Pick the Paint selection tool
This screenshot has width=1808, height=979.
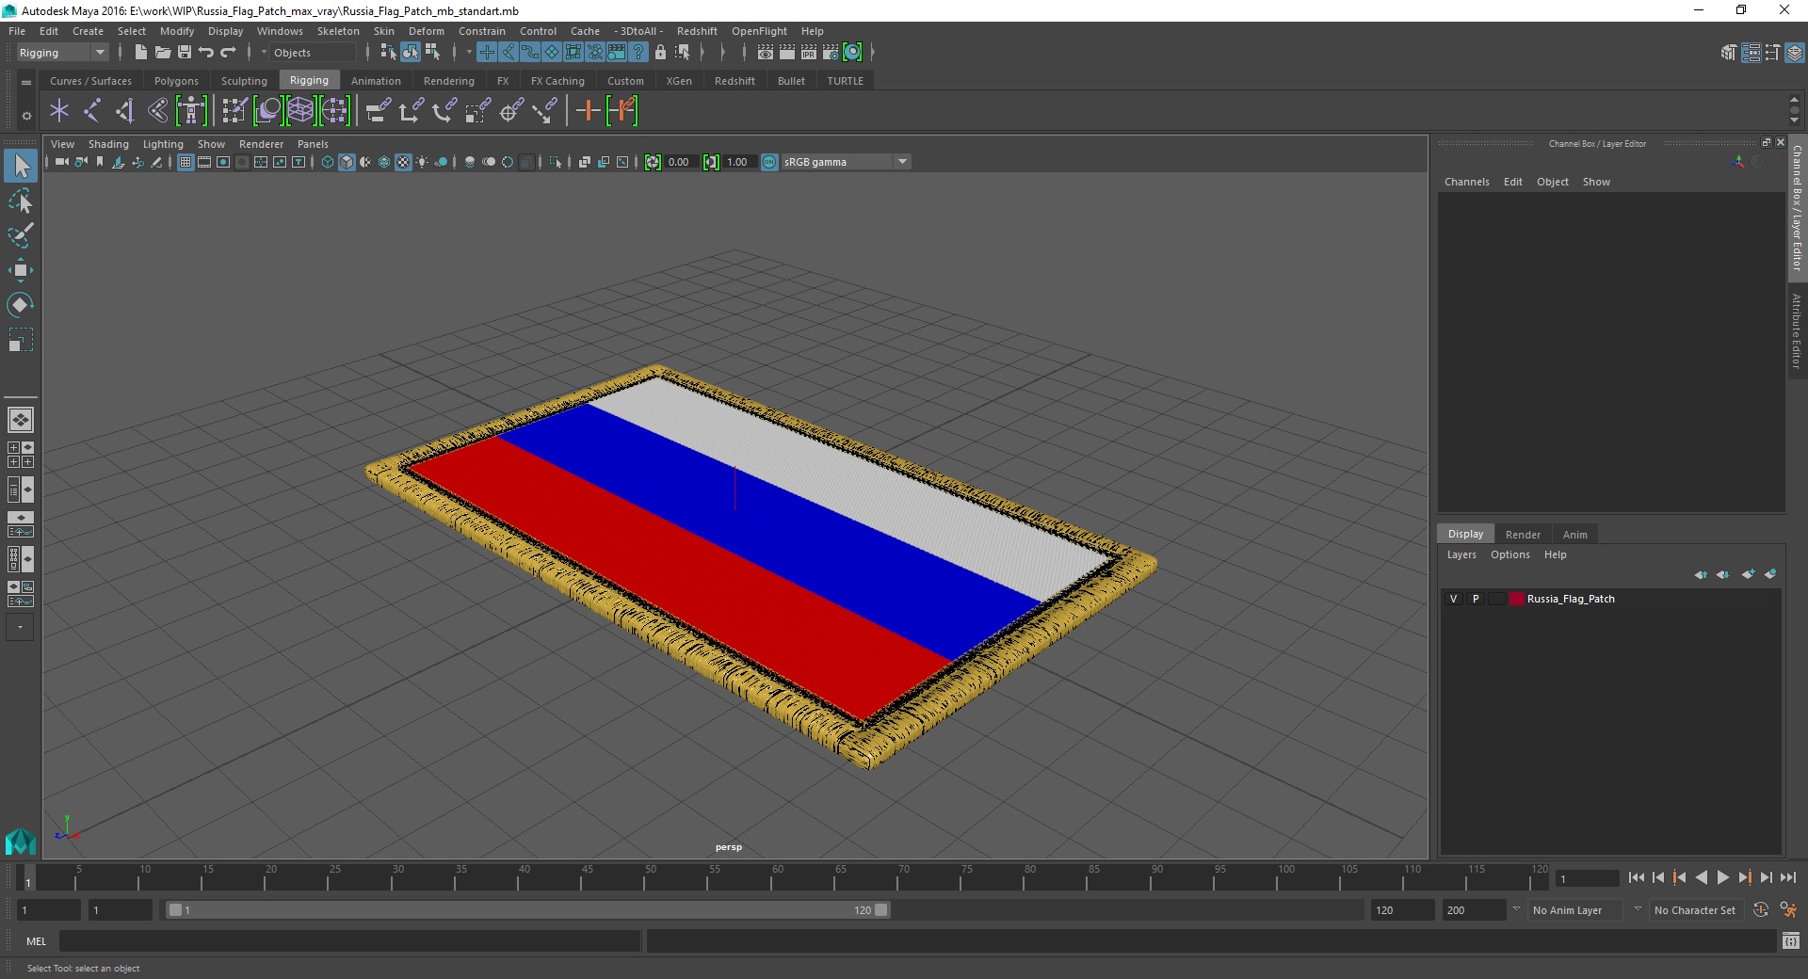21,235
